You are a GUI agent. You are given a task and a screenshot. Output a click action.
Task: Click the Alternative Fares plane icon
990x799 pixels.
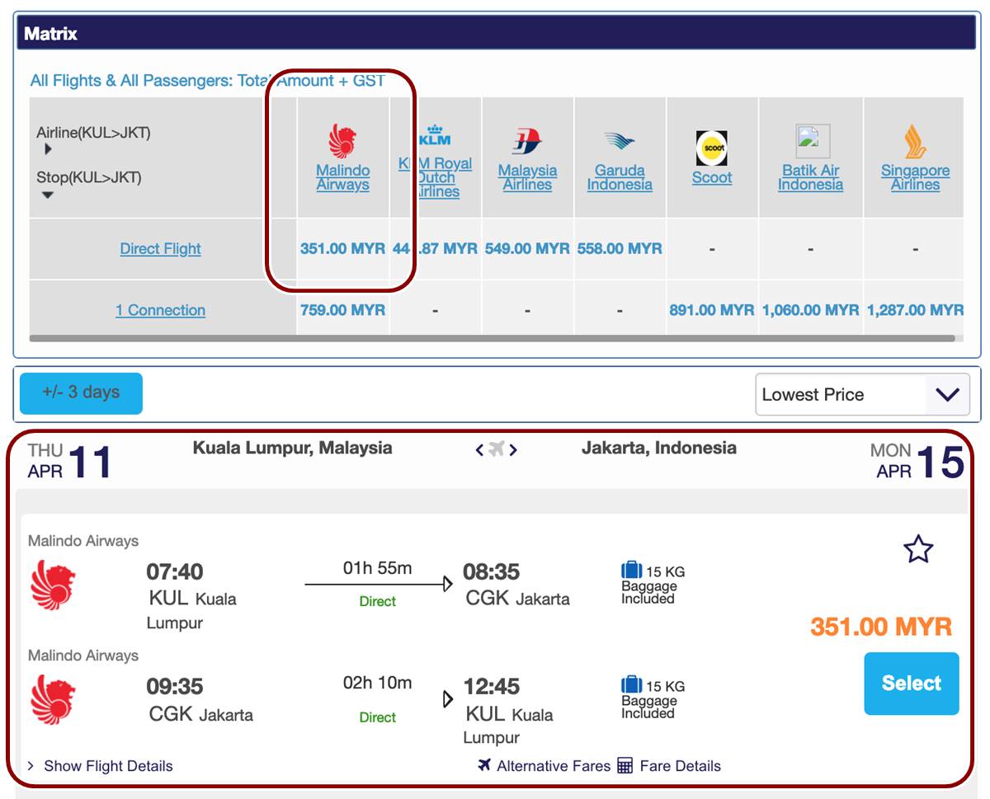[x=485, y=765]
